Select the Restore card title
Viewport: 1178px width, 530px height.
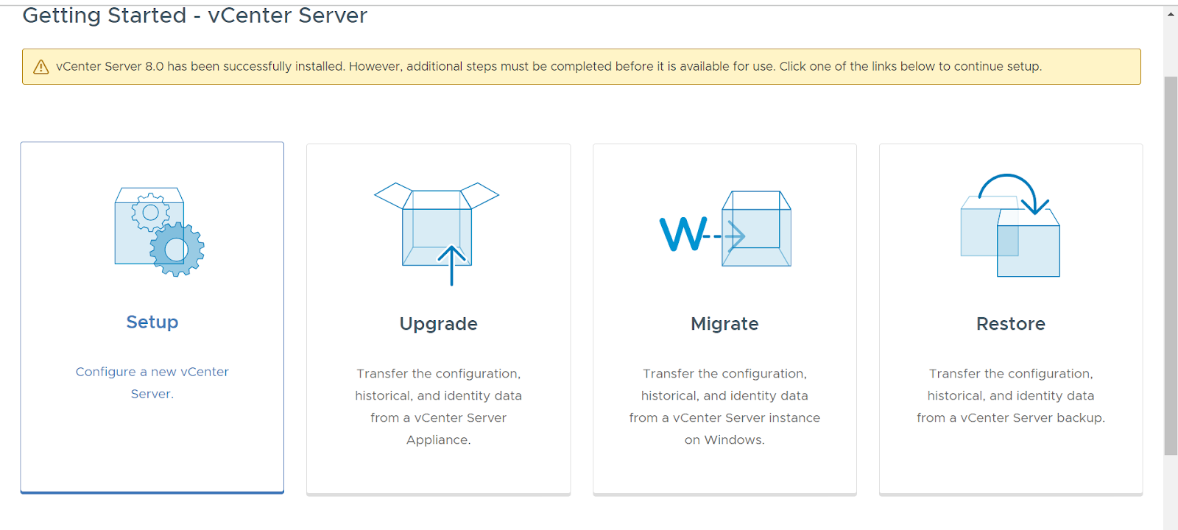[x=1011, y=324]
